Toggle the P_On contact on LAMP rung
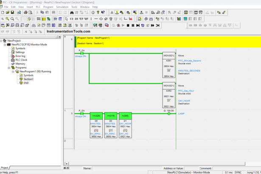The height and width of the screenshot is (174, 261). pyautogui.click(x=82, y=113)
